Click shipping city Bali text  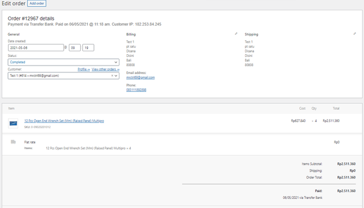tap(247, 60)
